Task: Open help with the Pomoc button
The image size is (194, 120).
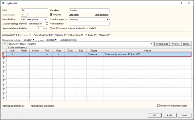Action: (x=184, y=115)
